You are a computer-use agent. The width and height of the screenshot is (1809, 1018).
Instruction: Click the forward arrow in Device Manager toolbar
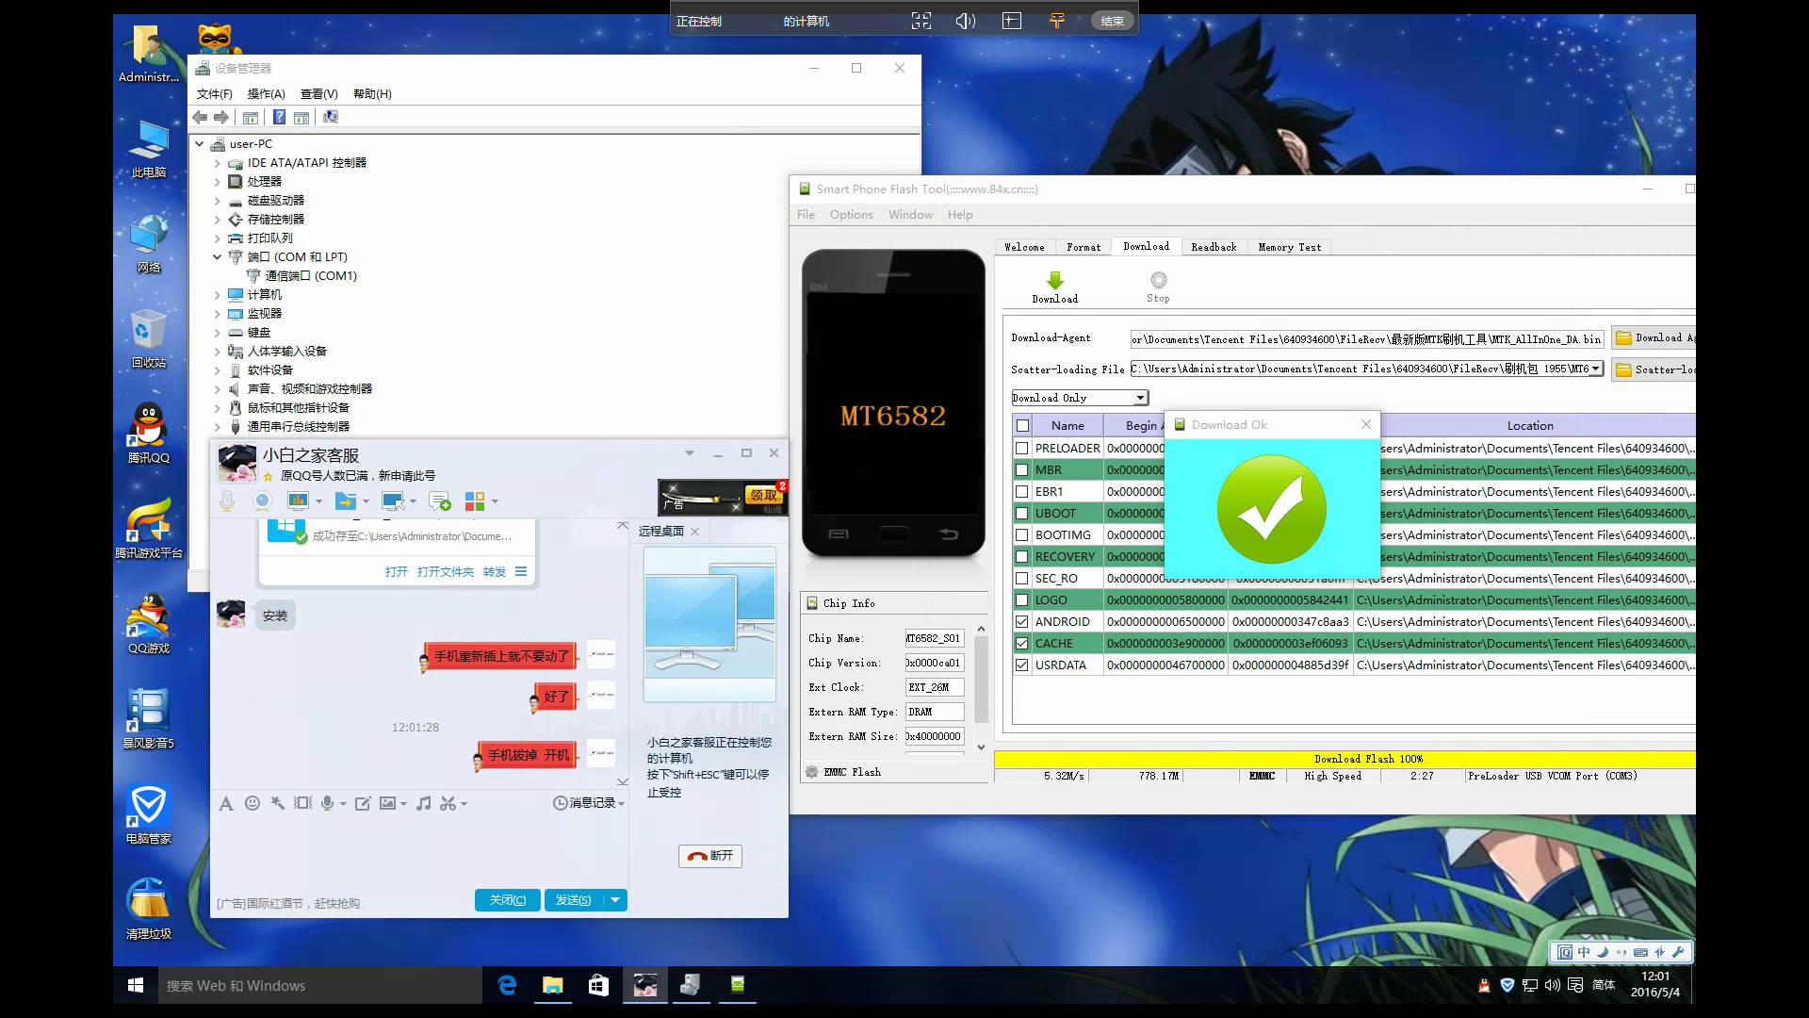click(221, 117)
